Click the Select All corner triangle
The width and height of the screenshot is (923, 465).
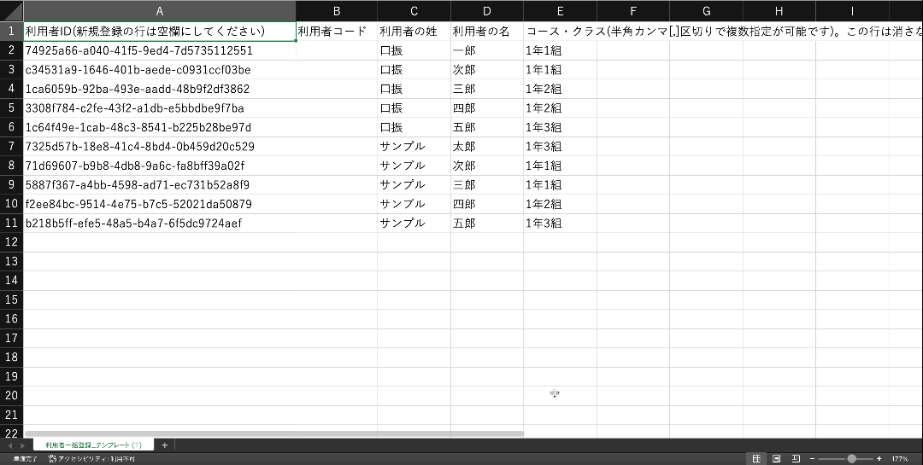coord(11,10)
